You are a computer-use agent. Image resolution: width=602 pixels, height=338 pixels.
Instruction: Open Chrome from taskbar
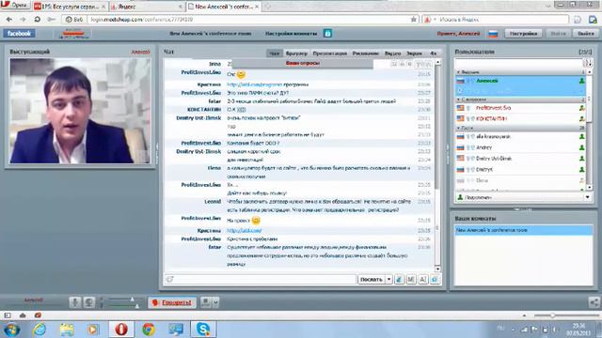pos(149,330)
